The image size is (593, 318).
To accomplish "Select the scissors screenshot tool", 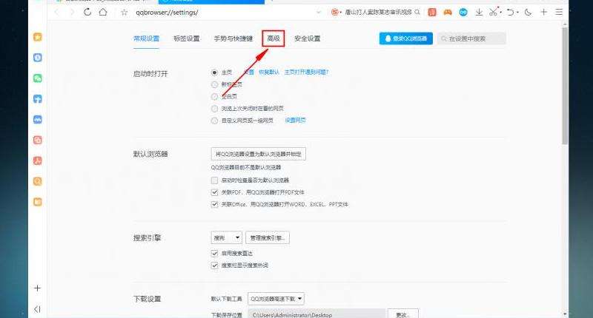I will (x=493, y=12).
